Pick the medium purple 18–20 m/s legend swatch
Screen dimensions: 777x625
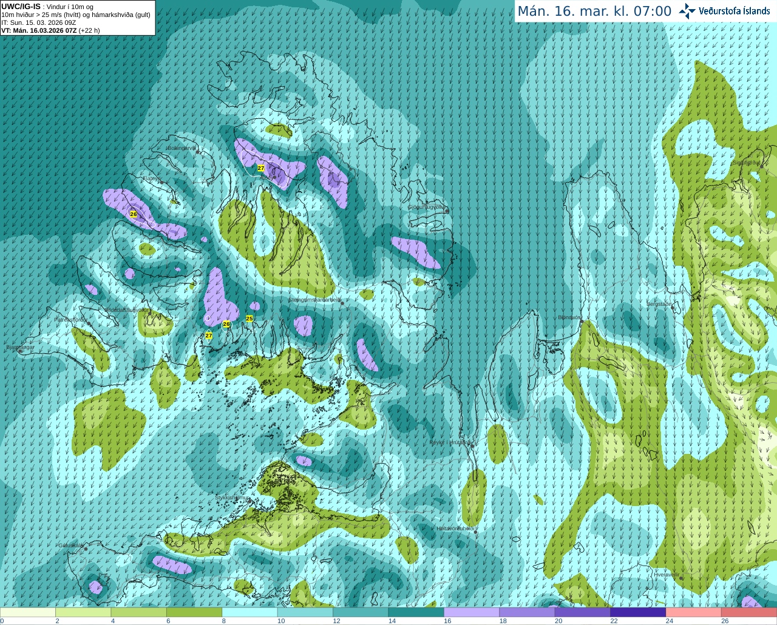528,612
